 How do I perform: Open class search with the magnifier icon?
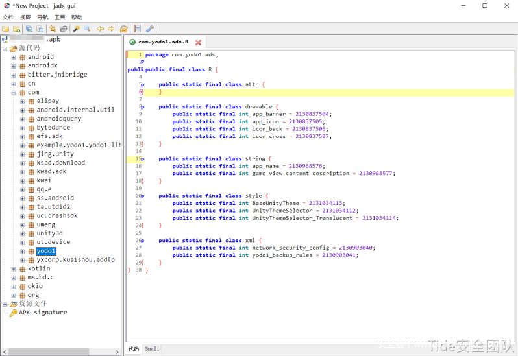tap(86, 29)
